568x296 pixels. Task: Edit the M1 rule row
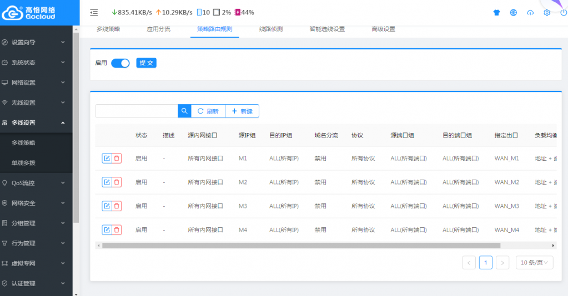(107, 158)
